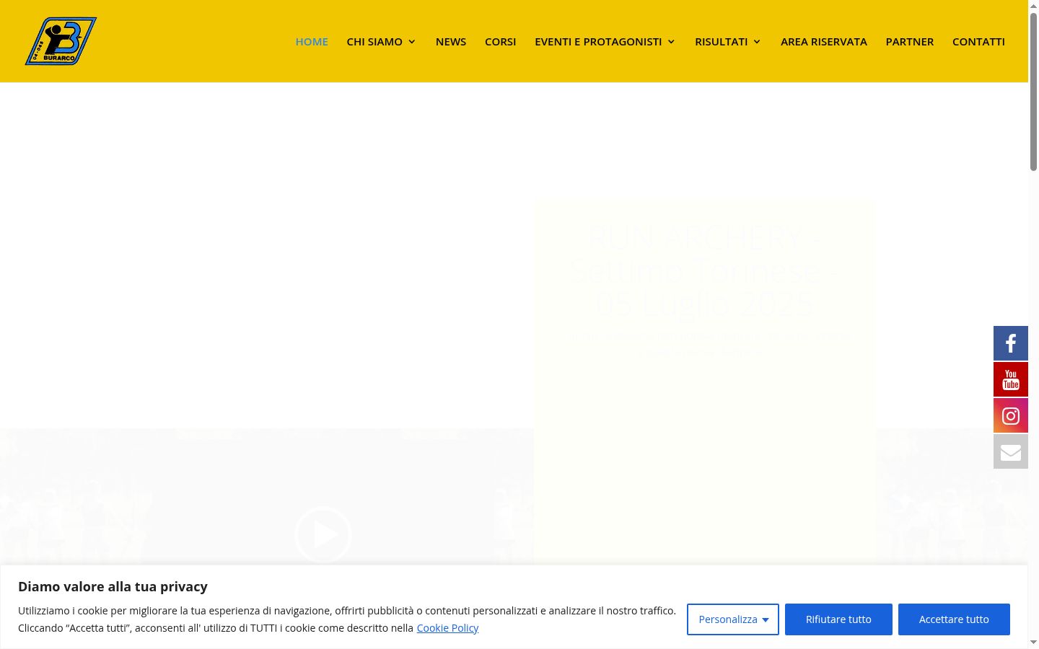Expand the EVENTI E PROTAGONISTI menu
The image size is (1039, 649).
point(605,42)
